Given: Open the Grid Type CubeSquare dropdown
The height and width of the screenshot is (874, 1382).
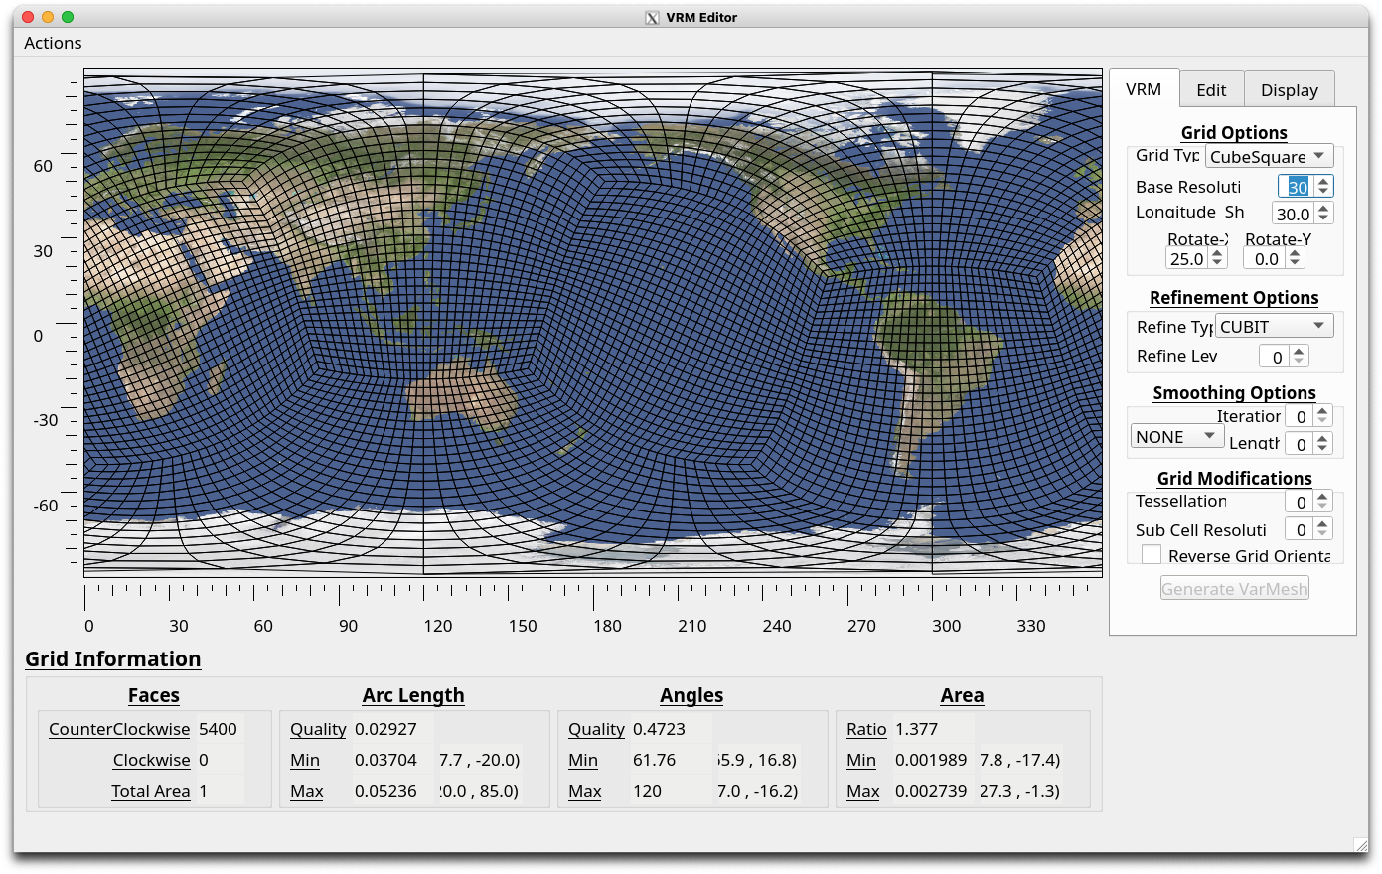Looking at the screenshot, I should (1268, 156).
